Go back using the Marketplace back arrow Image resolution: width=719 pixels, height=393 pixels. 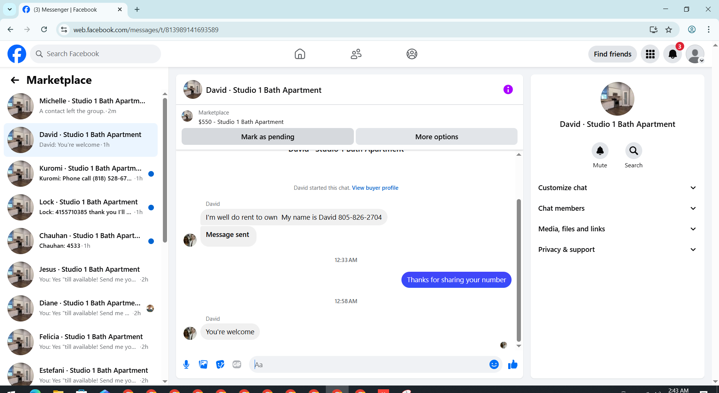click(15, 80)
